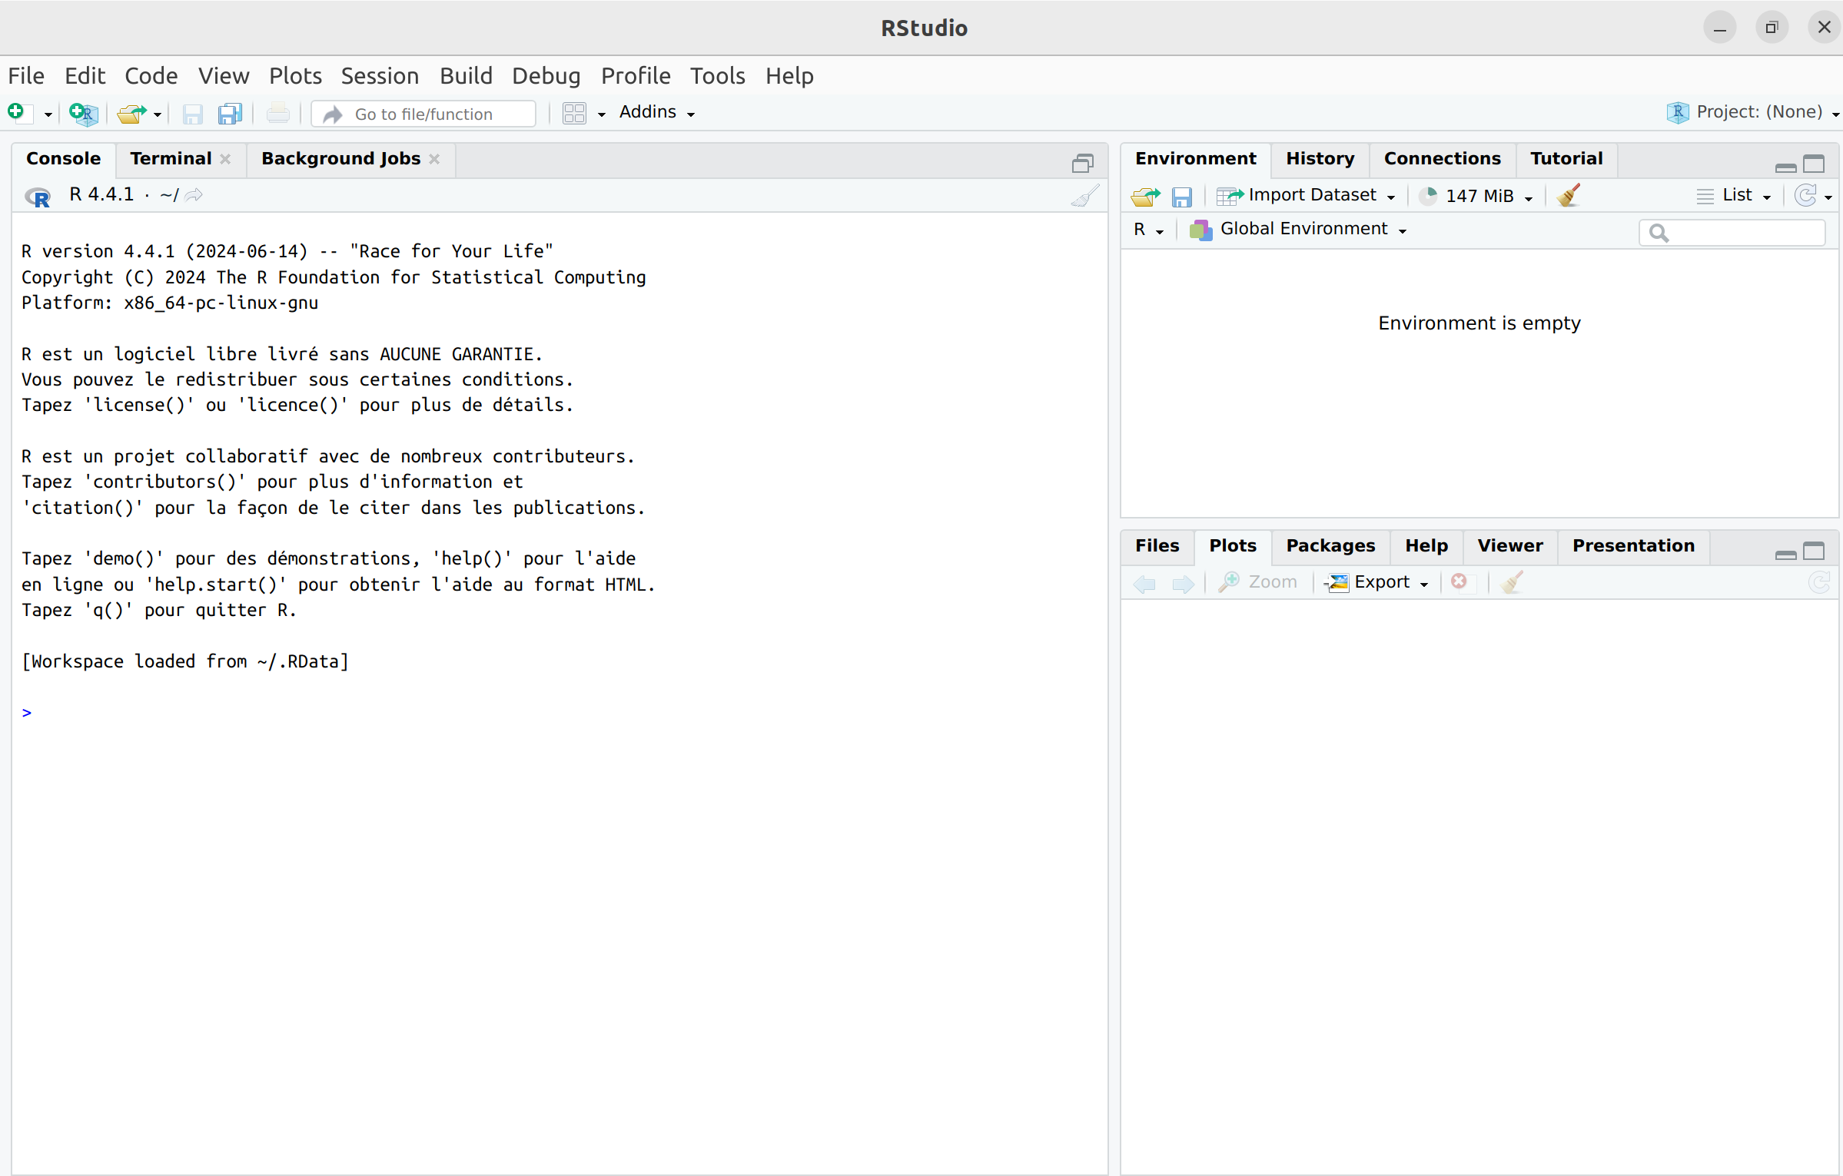Switch to the Viewer tab
This screenshot has height=1176, width=1843.
1509,546
